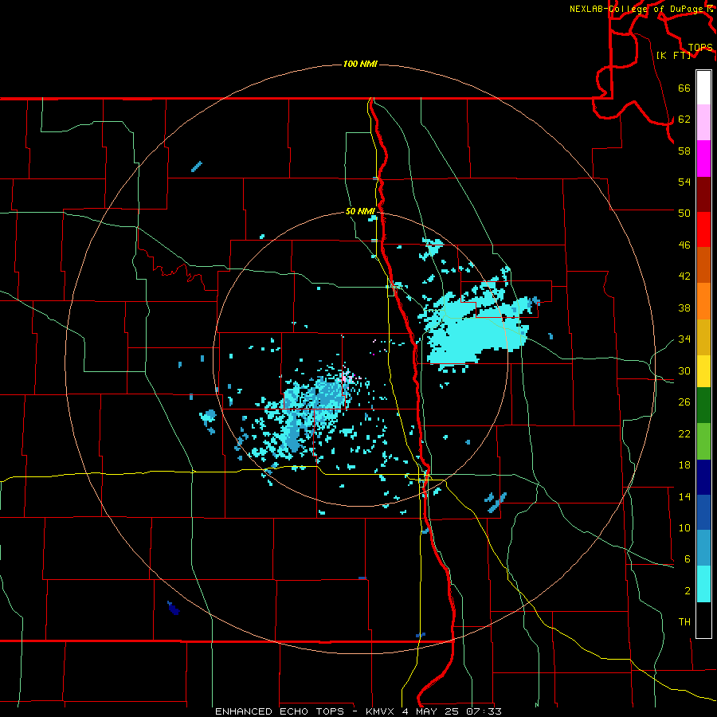This screenshot has width=717, height=717.
Task: Click the gold legend swatch
Action: (x=703, y=338)
